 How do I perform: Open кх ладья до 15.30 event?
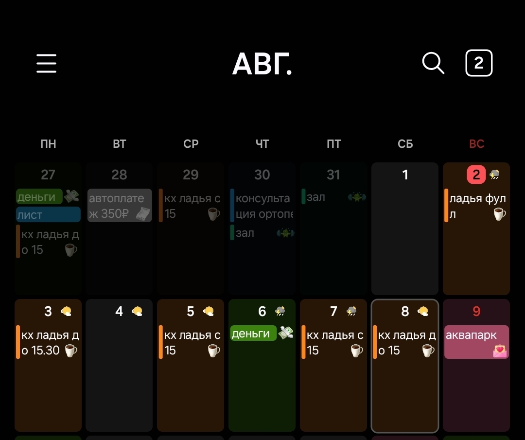tap(48, 342)
